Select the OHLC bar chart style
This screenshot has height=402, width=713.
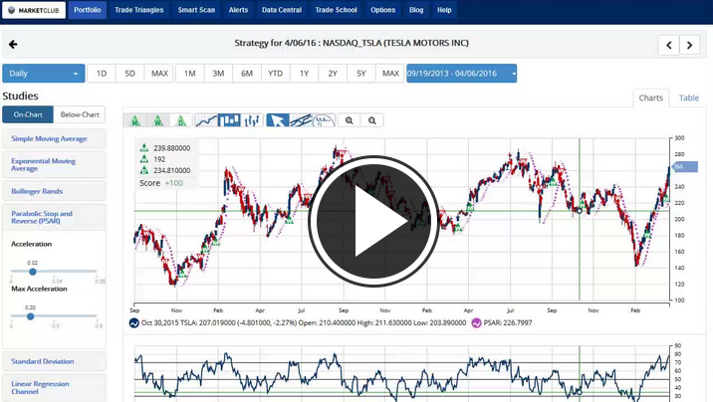click(252, 120)
